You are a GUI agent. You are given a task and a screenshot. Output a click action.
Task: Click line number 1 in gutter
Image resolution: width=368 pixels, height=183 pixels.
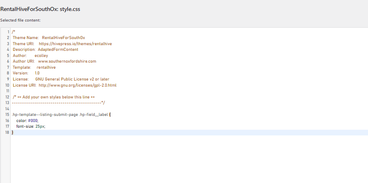(x=9, y=32)
